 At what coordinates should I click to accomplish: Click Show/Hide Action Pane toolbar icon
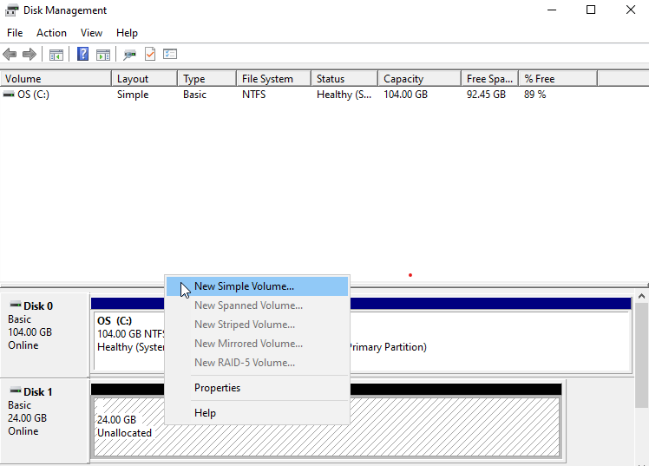coord(103,55)
